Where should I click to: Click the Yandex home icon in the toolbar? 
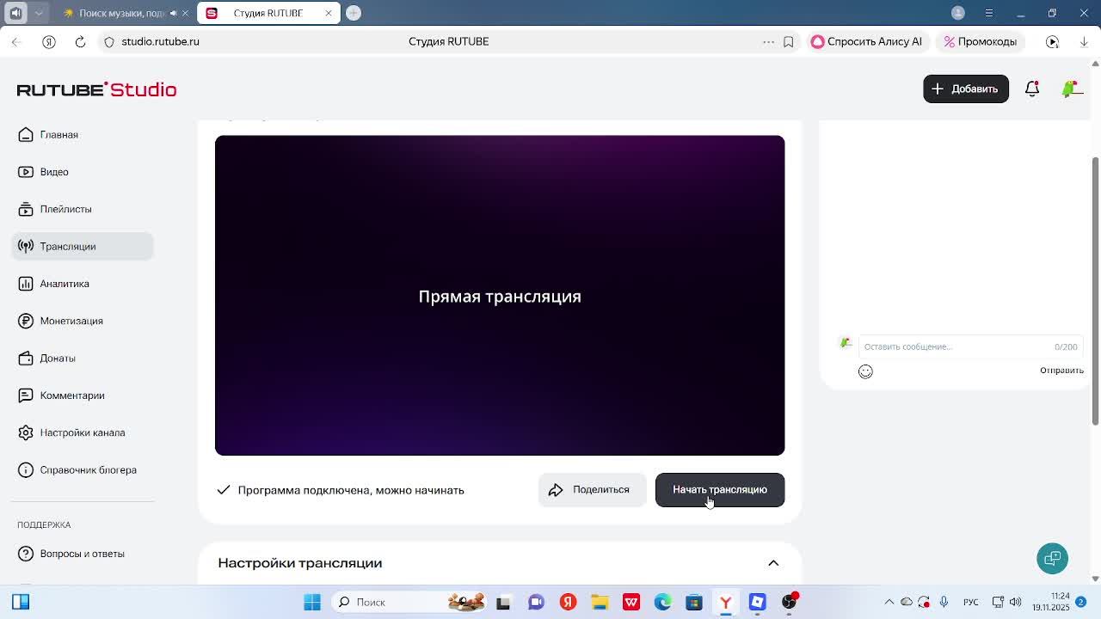[48, 41]
